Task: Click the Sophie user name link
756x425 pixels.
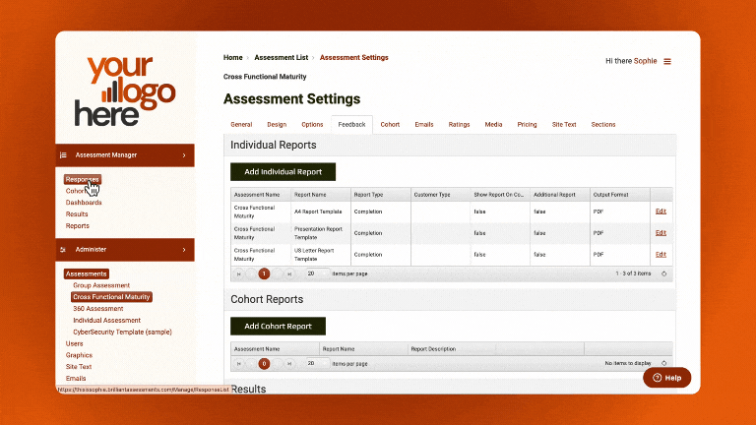Action: pos(645,61)
